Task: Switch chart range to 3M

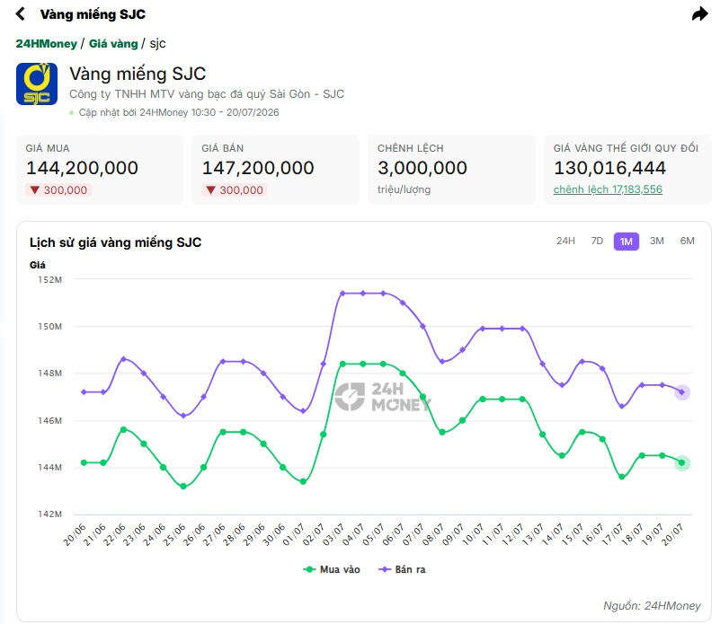Action: pos(657,241)
